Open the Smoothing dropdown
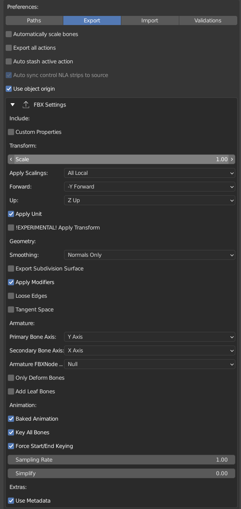 [x=150, y=255]
